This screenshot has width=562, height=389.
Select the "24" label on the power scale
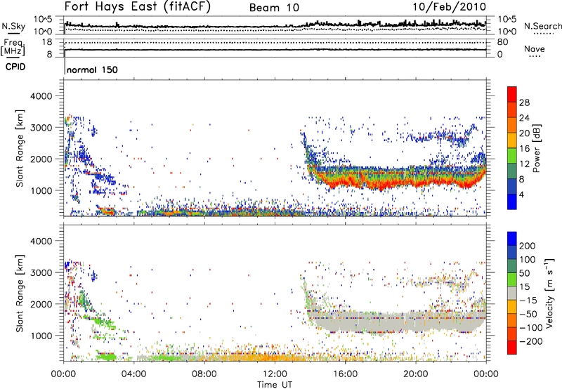(x=524, y=118)
